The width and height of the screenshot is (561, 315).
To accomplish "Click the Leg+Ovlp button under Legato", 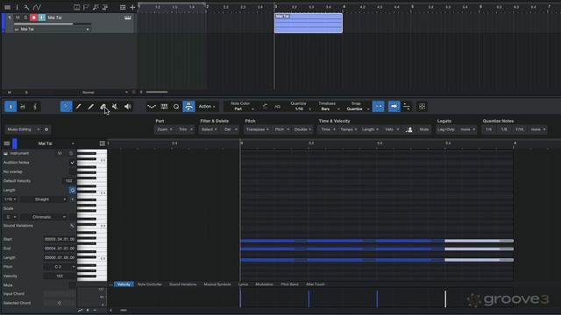I will click(x=446, y=129).
